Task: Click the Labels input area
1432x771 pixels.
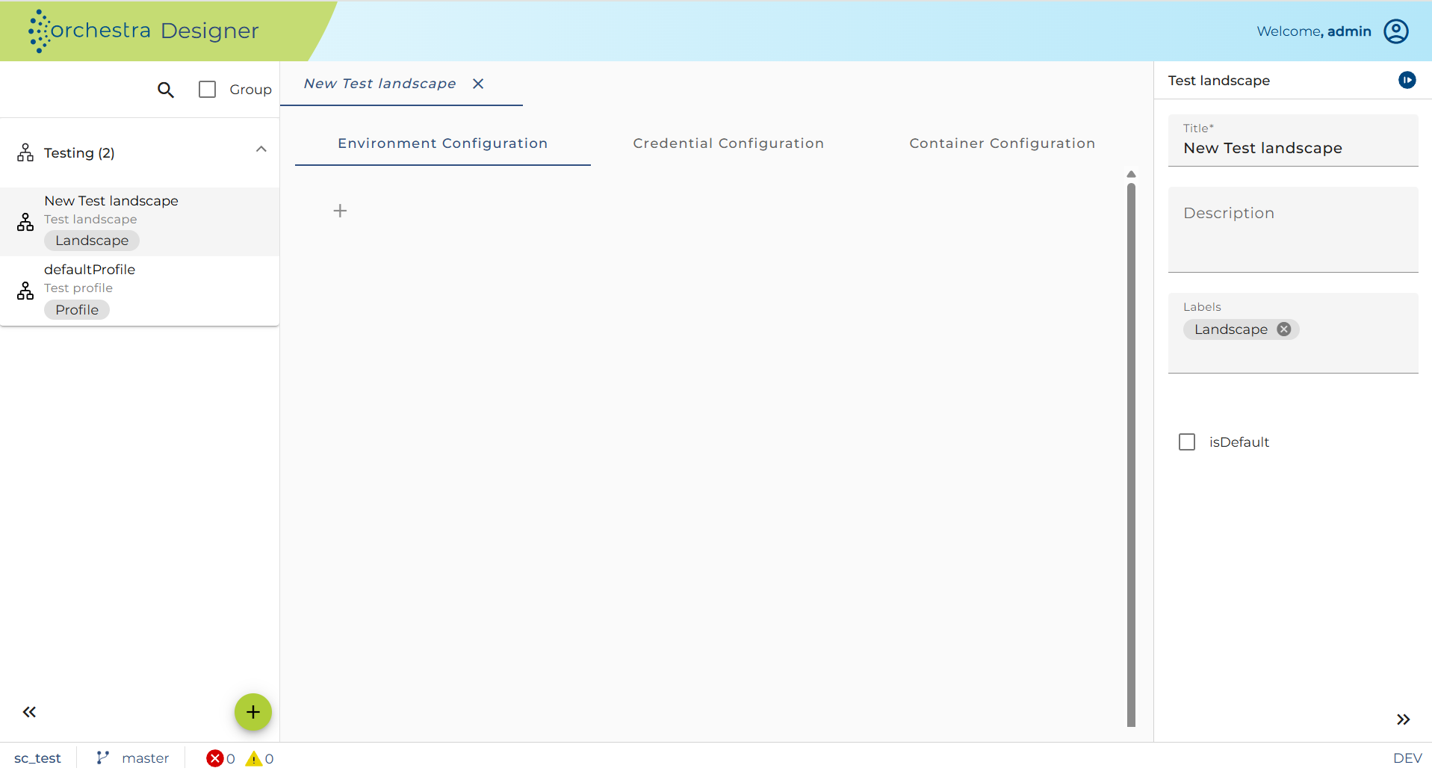Action: click(1293, 333)
